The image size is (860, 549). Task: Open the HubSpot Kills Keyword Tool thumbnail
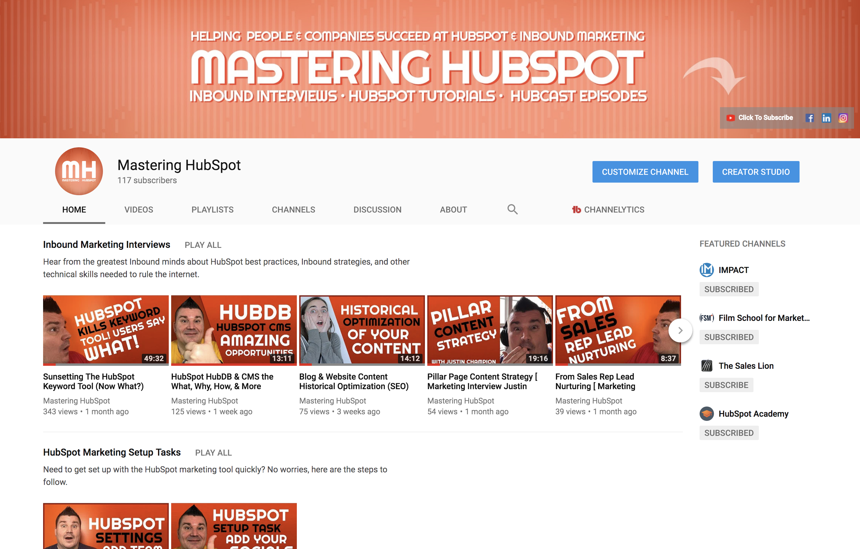(x=106, y=330)
